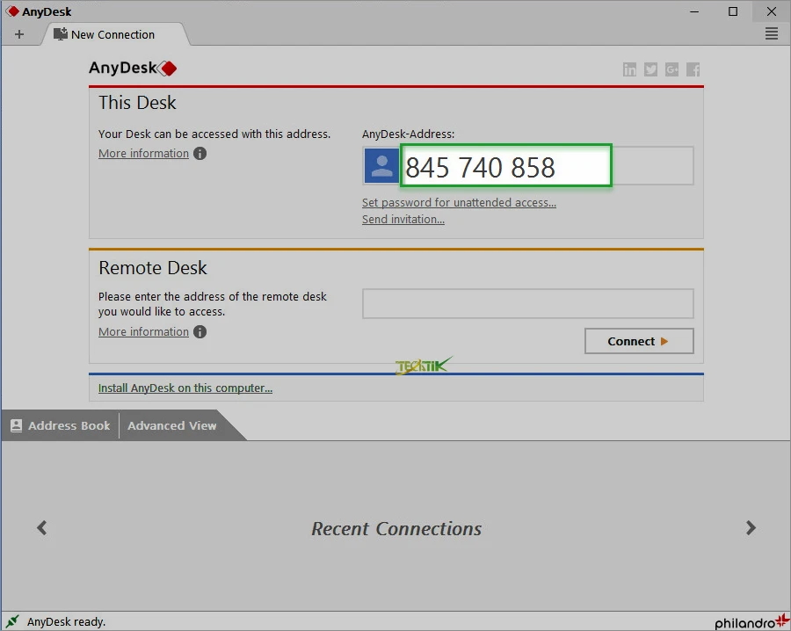Click the AnyDesk title bar app icon

pyautogui.click(x=11, y=11)
